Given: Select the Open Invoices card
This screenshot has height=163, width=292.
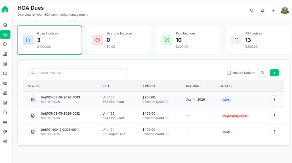Looking at the screenshot, I should [x=50, y=40].
